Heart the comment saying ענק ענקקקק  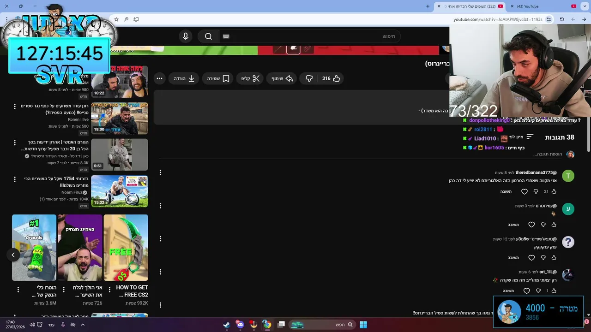pyautogui.click(x=531, y=258)
